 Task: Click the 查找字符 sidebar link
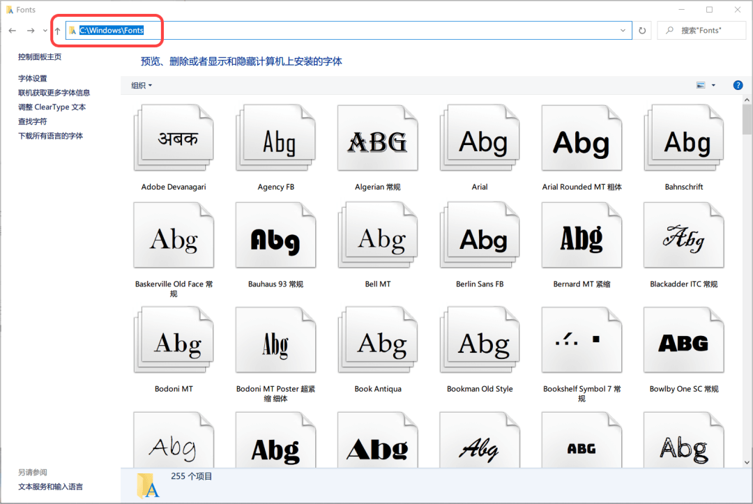click(x=33, y=121)
